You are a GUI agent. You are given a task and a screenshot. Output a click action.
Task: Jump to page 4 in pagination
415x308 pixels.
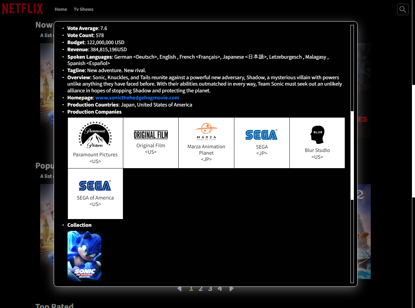220,289
